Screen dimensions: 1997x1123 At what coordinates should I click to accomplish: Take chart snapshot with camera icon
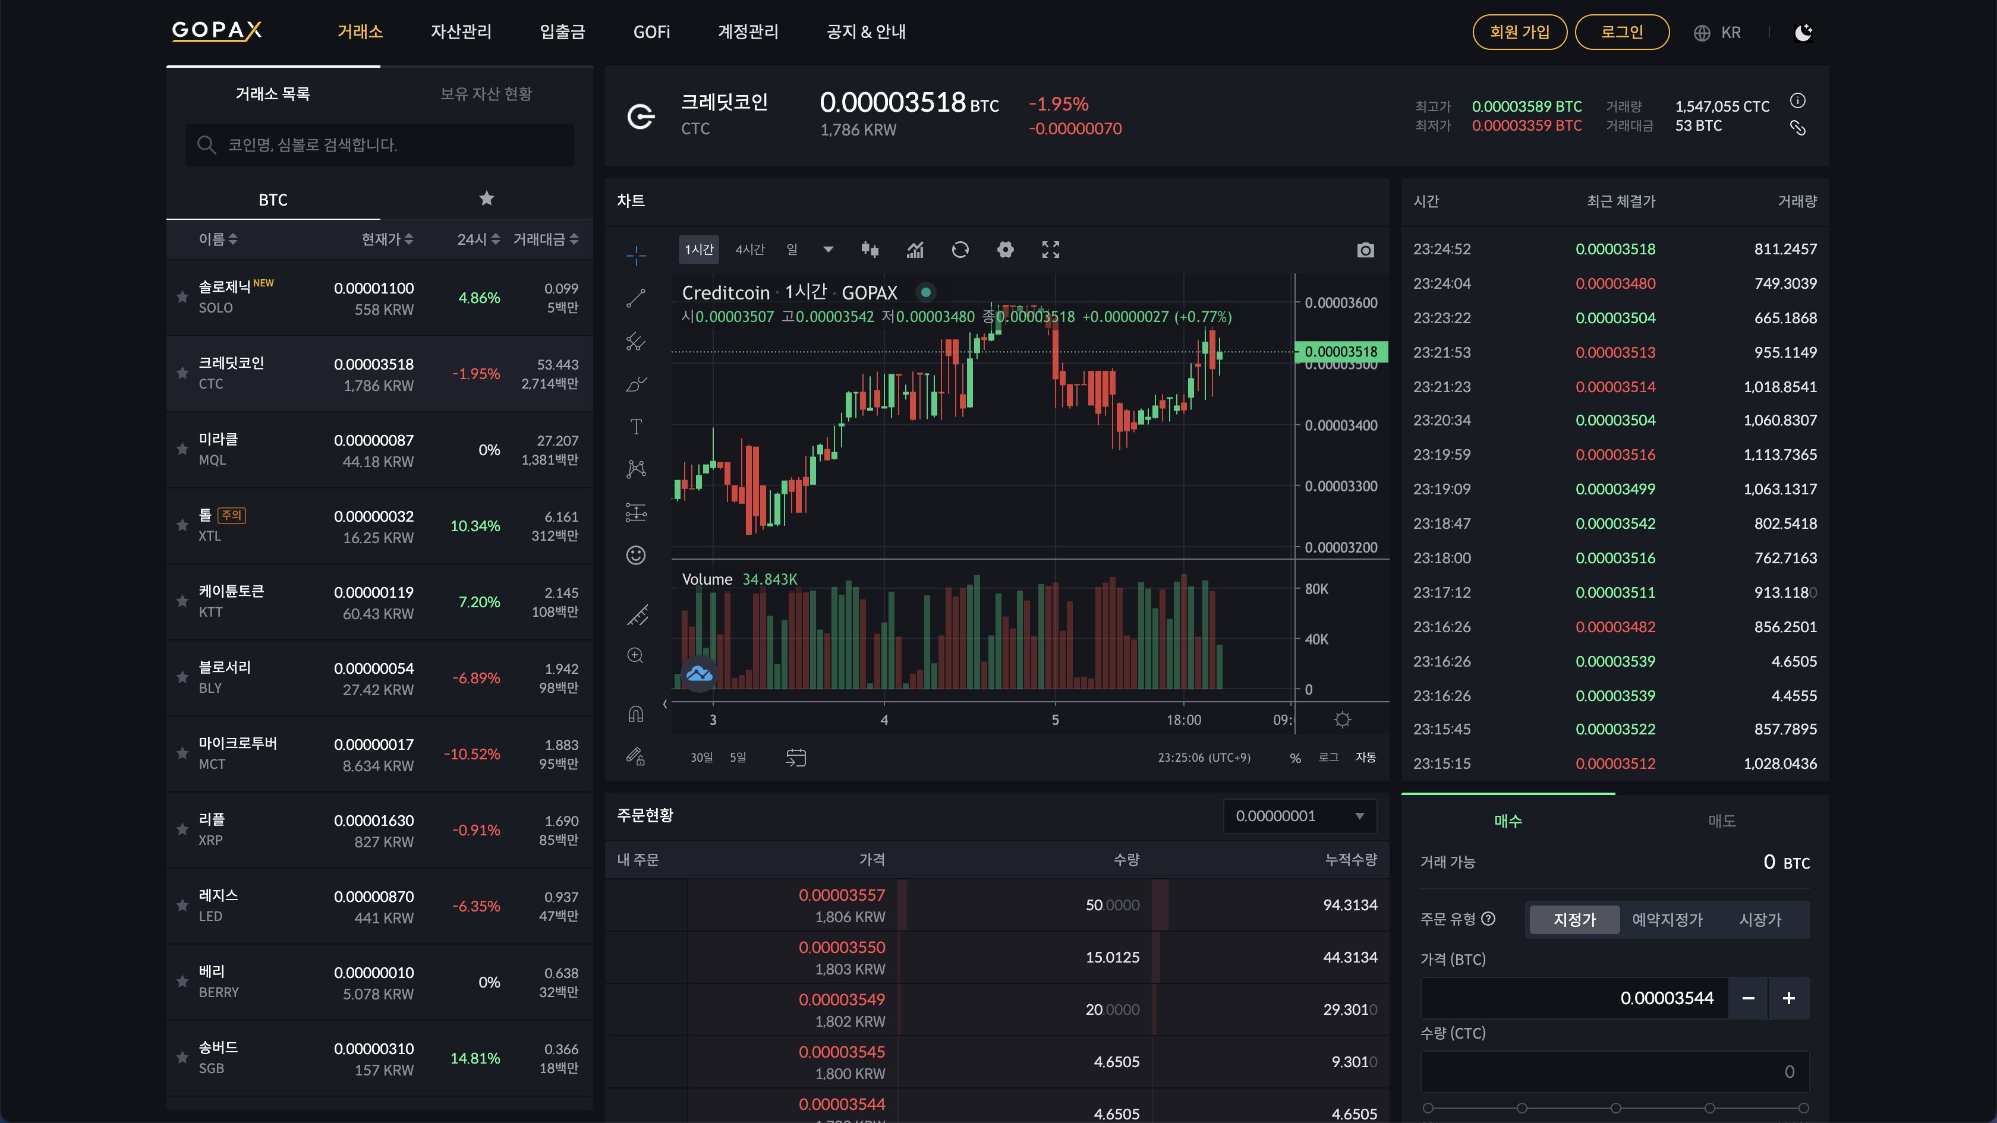(x=1365, y=250)
